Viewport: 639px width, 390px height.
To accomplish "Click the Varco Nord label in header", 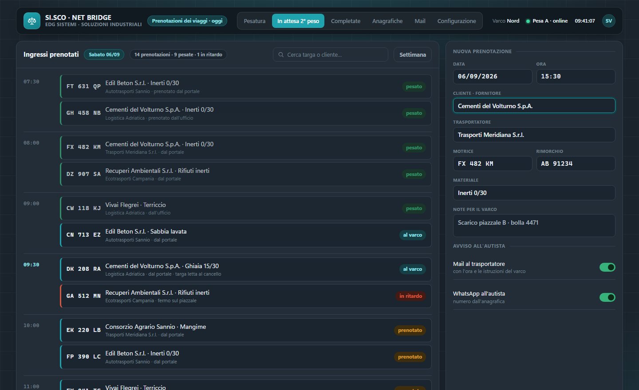I will pos(506,21).
